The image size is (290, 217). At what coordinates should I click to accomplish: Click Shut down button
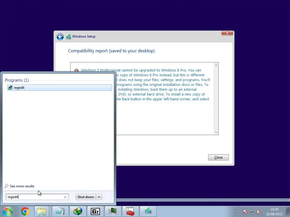[86, 197]
